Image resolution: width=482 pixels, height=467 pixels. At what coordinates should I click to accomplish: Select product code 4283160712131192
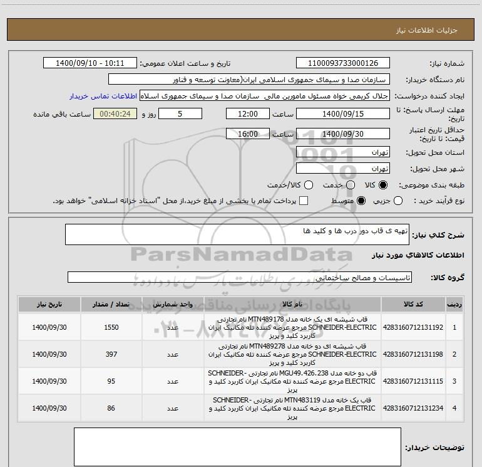(x=413, y=327)
